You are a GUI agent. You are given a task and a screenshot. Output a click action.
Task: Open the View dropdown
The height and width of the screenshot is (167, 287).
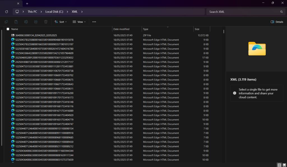pyautogui.click(x=79, y=22)
